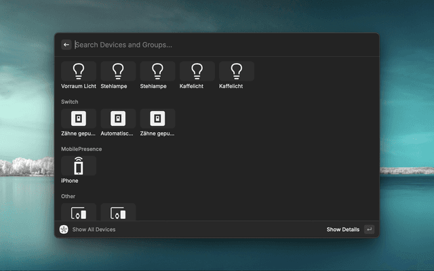This screenshot has width=434, height=271.
Task: Select the first Stehlampe light bulb
Action: click(x=118, y=72)
